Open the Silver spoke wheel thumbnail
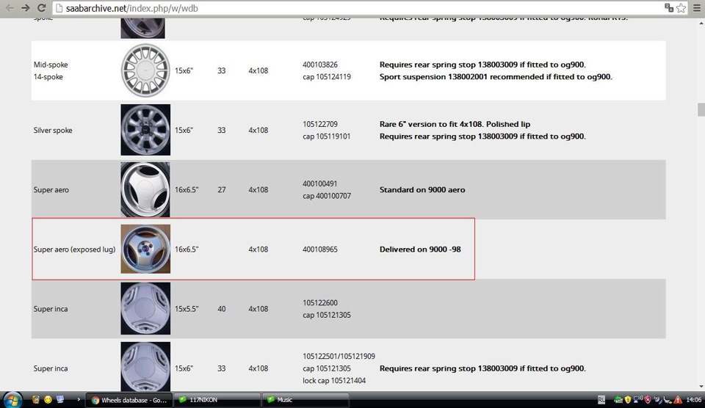 [x=145, y=130]
